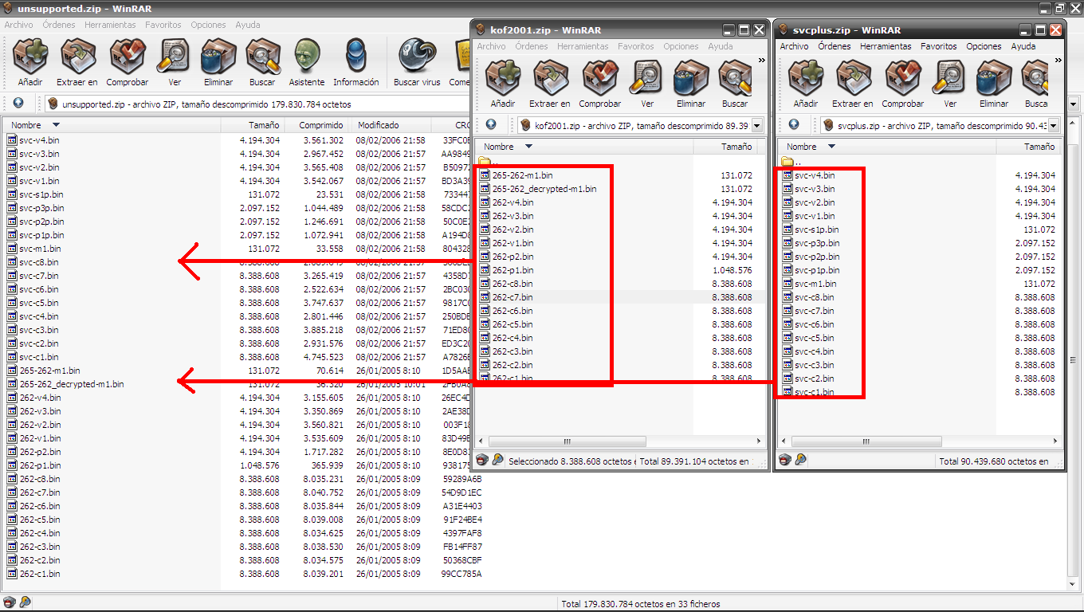Viewport: 1084px width, 612px height.
Task: Click Extraer en icon in svcplus.zip window
Action: click(x=853, y=78)
